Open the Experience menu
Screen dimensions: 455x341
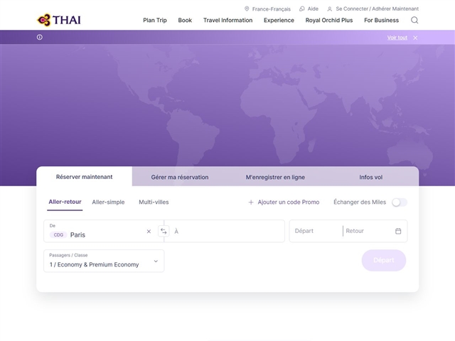point(279,21)
